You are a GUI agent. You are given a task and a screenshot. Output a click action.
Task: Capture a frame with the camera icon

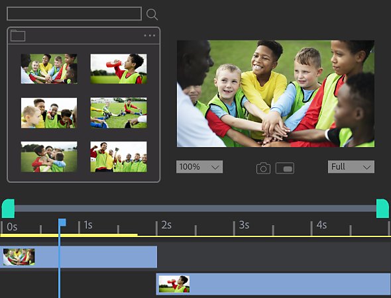pos(263,168)
